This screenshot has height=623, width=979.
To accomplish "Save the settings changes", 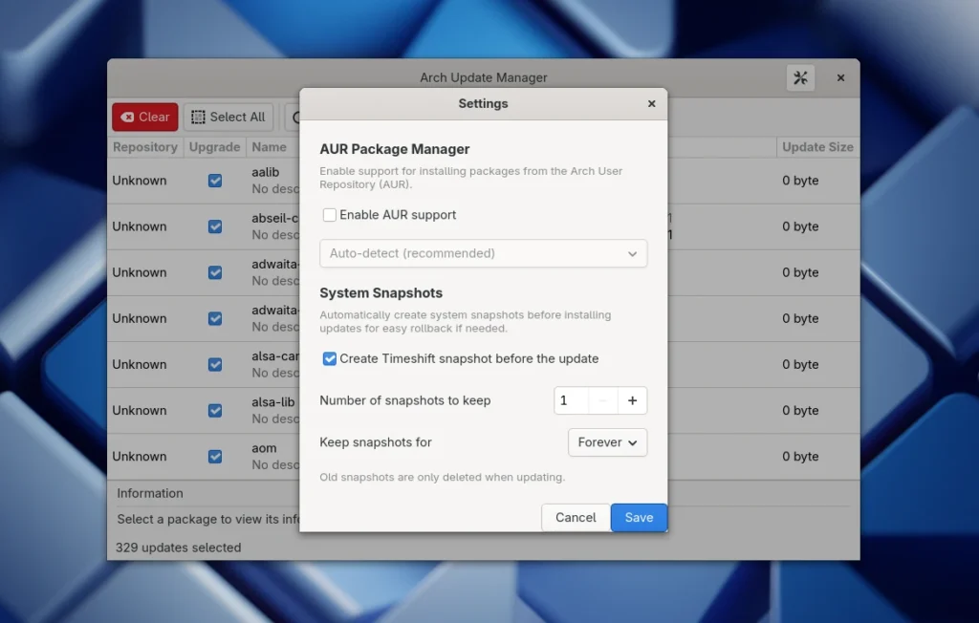I will [x=639, y=517].
